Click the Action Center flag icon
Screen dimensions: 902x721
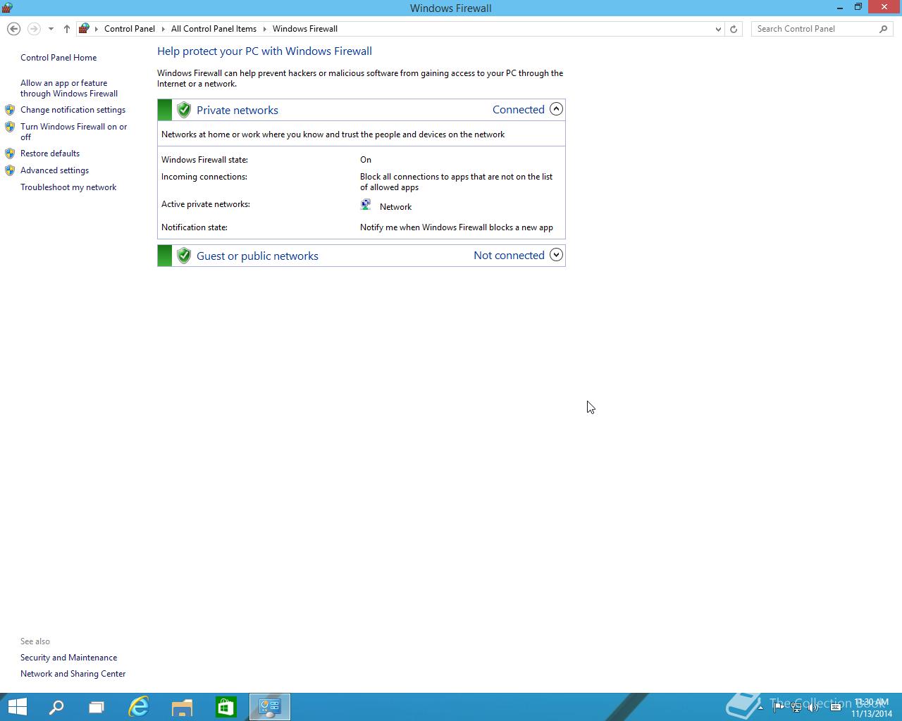(779, 708)
